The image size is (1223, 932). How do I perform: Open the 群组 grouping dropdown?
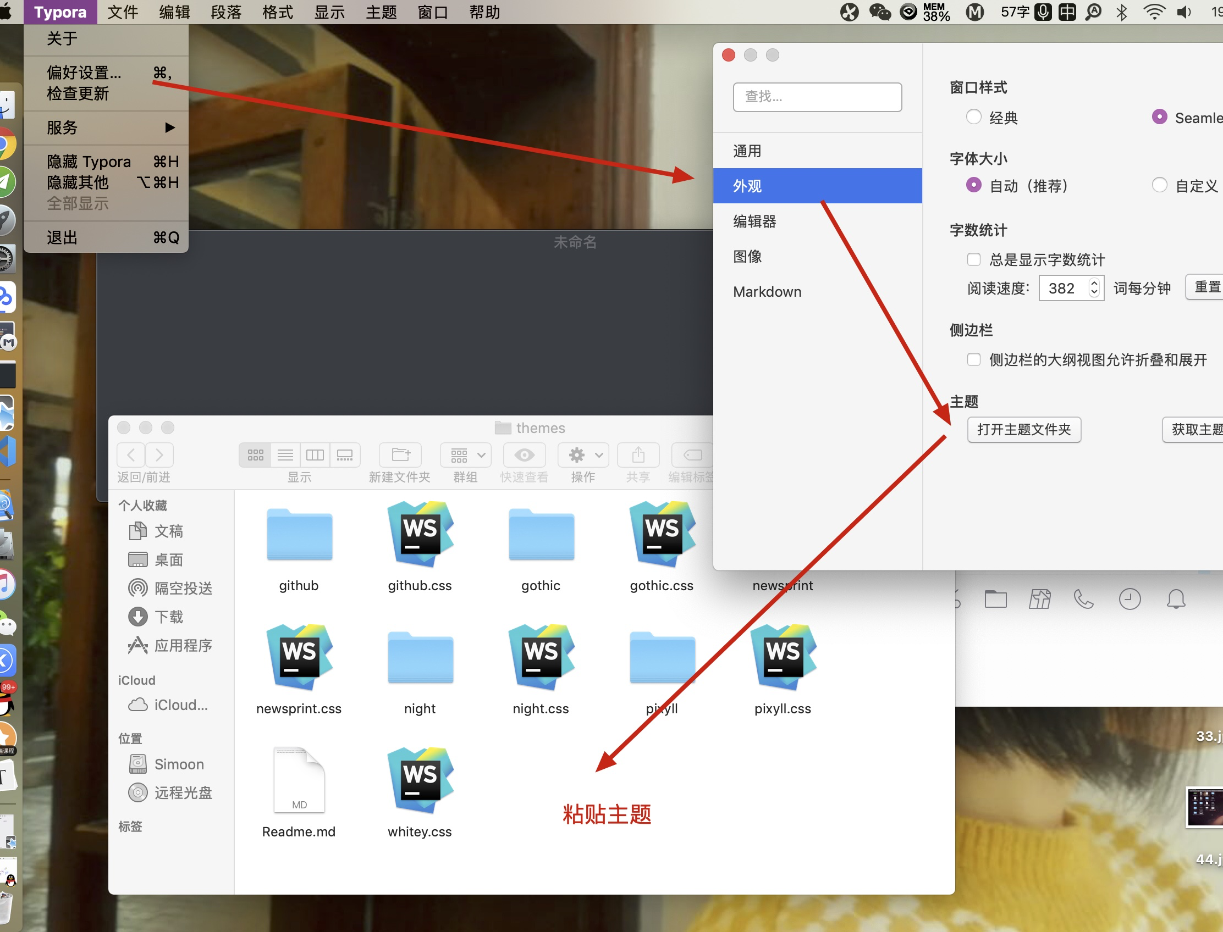point(466,456)
